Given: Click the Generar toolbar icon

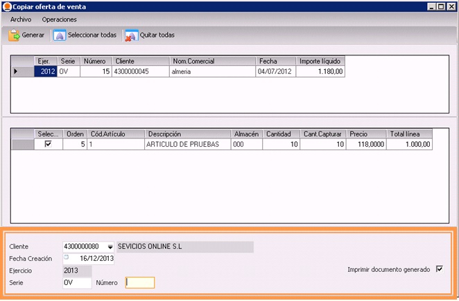Looking at the screenshot, I should 14,35.
